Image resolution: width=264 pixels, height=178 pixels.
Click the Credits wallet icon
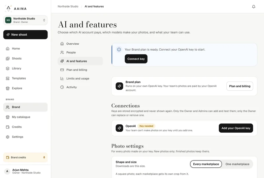click(8, 127)
